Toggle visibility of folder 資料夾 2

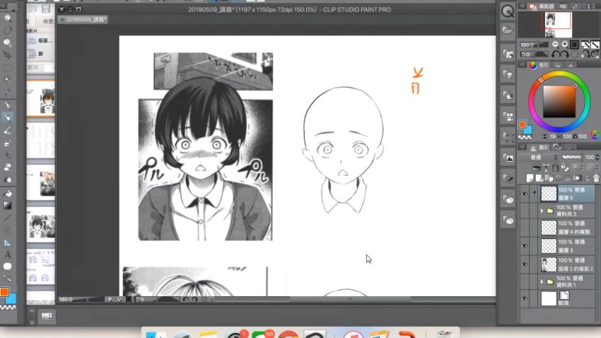click(x=524, y=211)
